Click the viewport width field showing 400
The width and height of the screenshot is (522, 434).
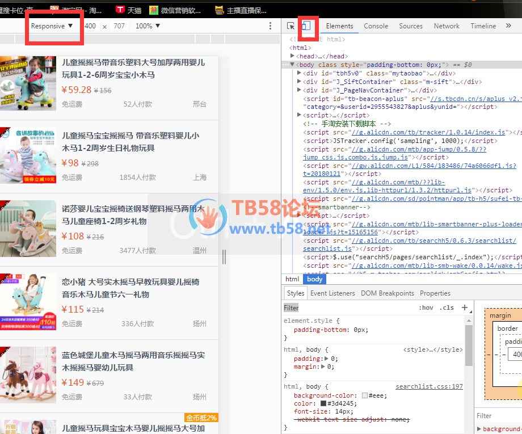point(91,26)
